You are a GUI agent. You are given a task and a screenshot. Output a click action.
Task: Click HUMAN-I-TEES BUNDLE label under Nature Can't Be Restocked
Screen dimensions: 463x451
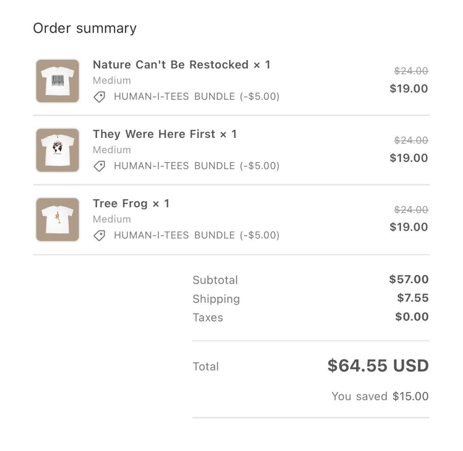tap(196, 97)
